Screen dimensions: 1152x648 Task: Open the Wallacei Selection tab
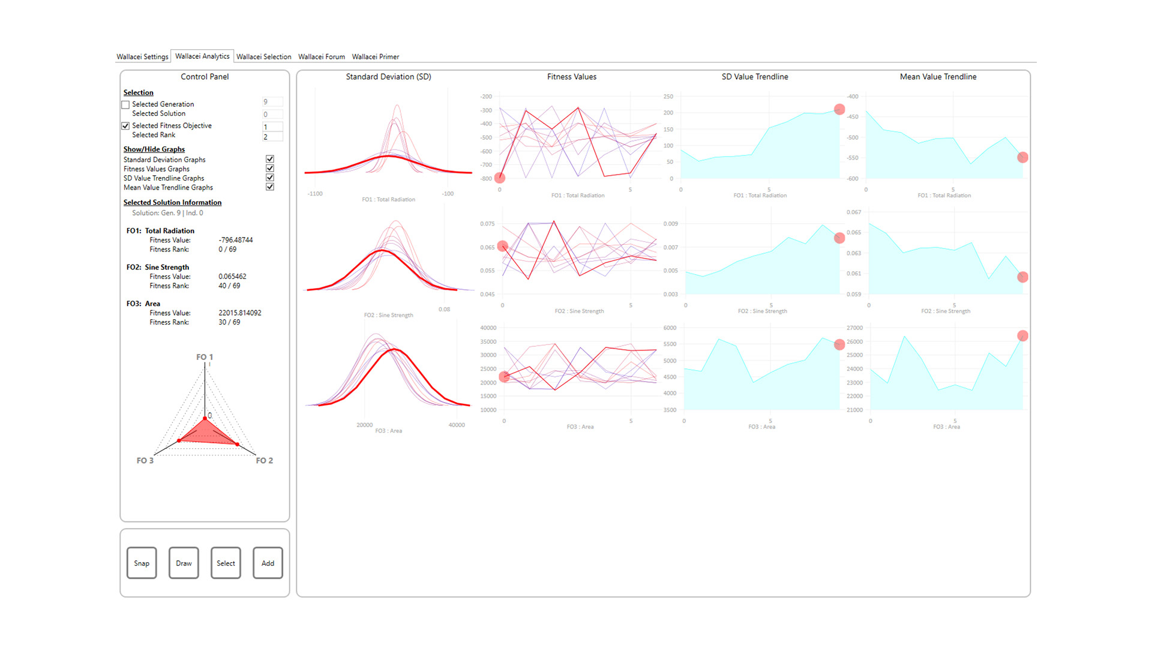click(x=263, y=56)
